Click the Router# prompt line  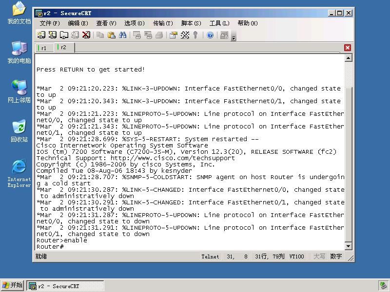(x=50, y=247)
